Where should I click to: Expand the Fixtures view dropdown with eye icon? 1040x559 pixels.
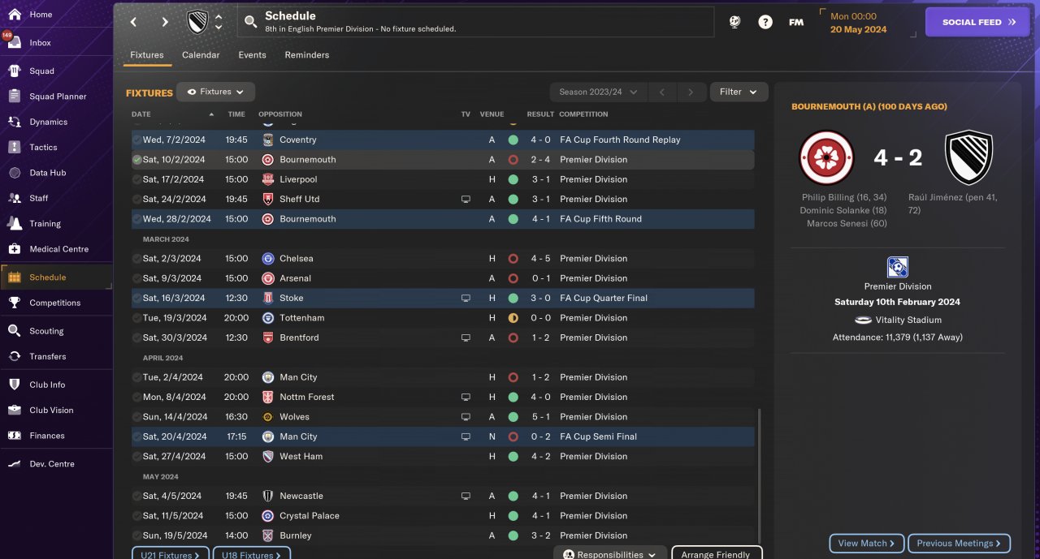215,92
